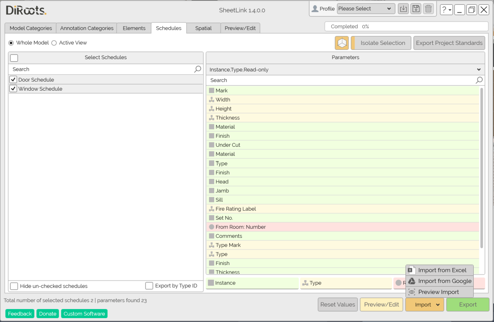Load a profile using the download icon
This screenshot has height=322, width=494.
tap(403, 8)
